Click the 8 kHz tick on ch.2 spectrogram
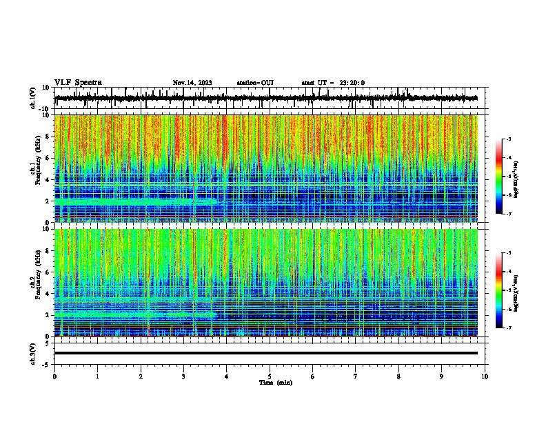Screen dimensions: 546x422 click(47, 251)
